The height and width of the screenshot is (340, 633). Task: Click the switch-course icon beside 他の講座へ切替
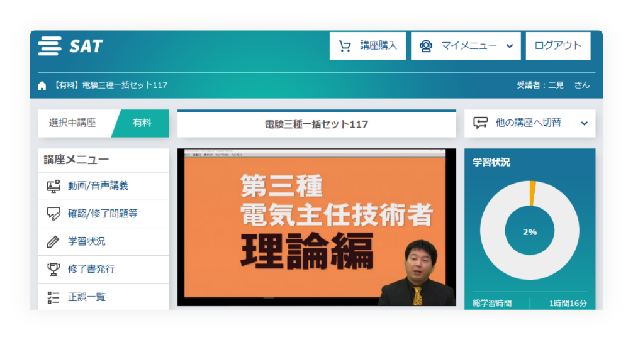tap(481, 123)
